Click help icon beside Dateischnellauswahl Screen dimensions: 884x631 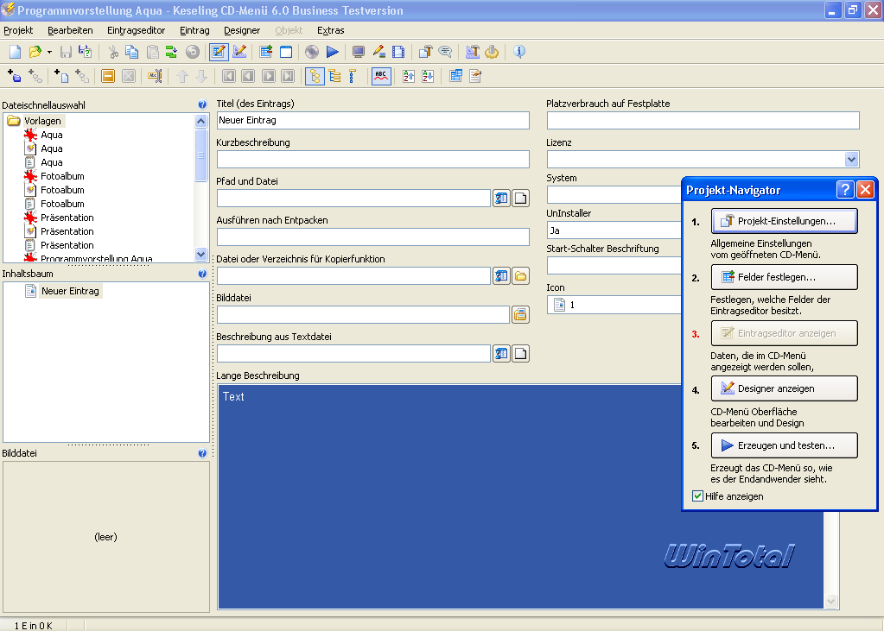[202, 104]
